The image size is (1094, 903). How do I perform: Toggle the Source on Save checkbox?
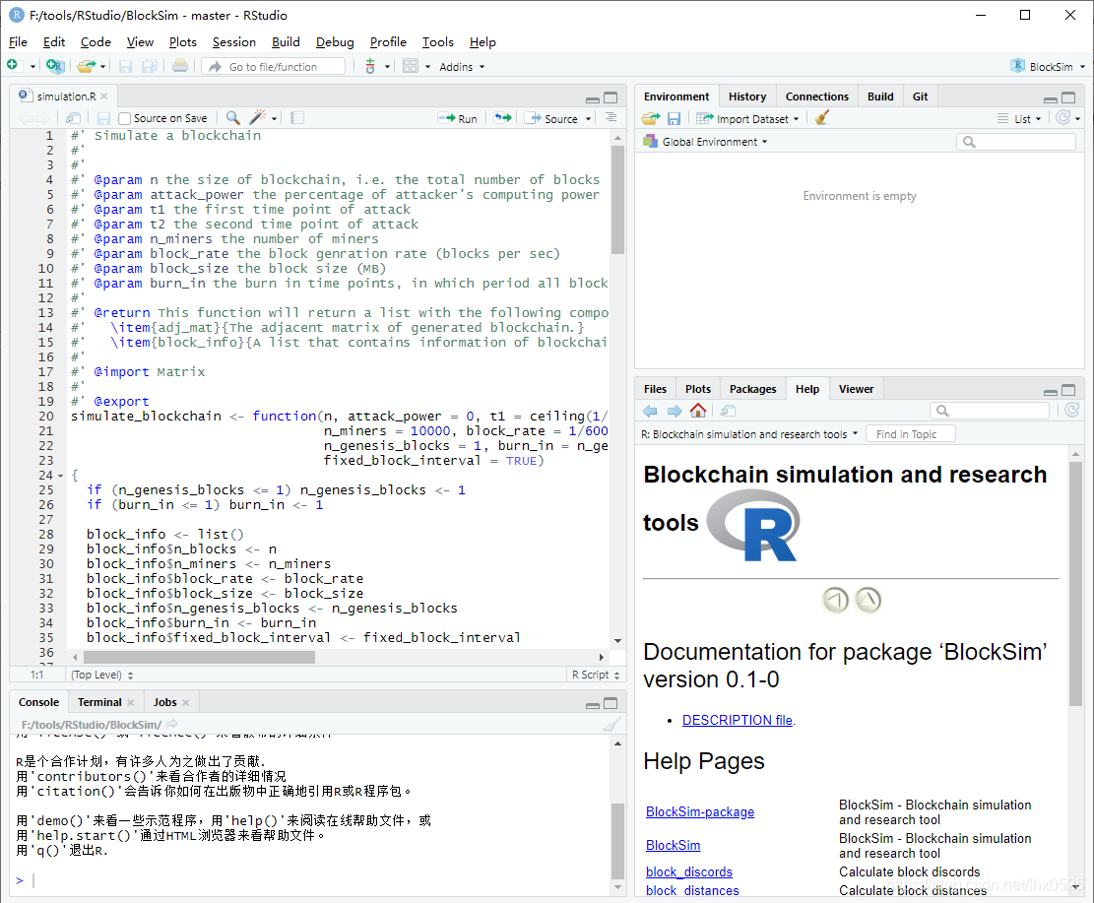(x=124, y=118)
